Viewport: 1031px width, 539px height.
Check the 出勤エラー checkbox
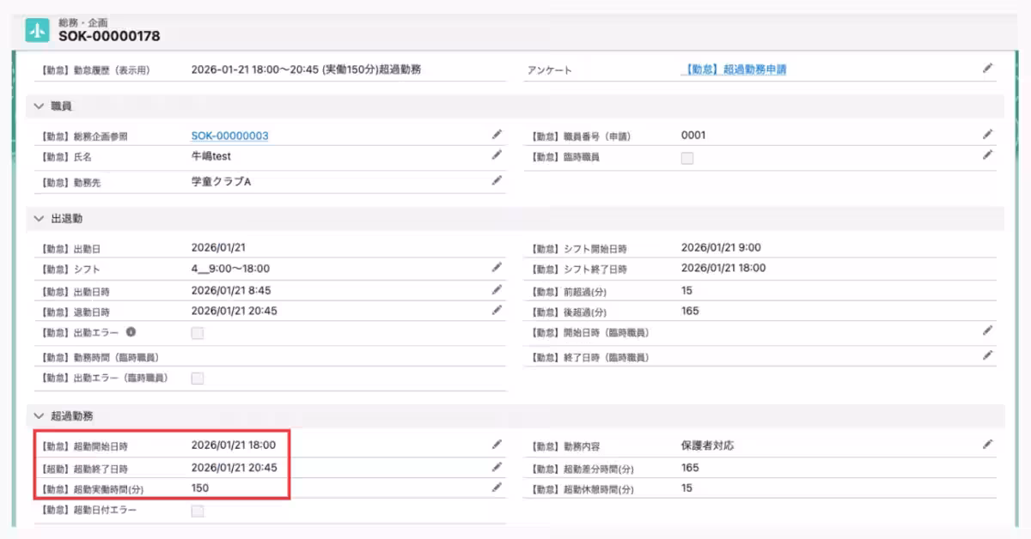(x=198, y=333)
